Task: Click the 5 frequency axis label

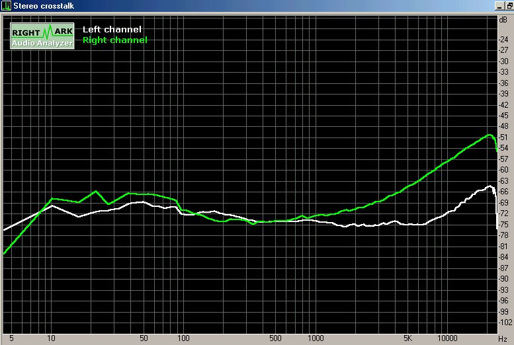Action: point(11,338)
